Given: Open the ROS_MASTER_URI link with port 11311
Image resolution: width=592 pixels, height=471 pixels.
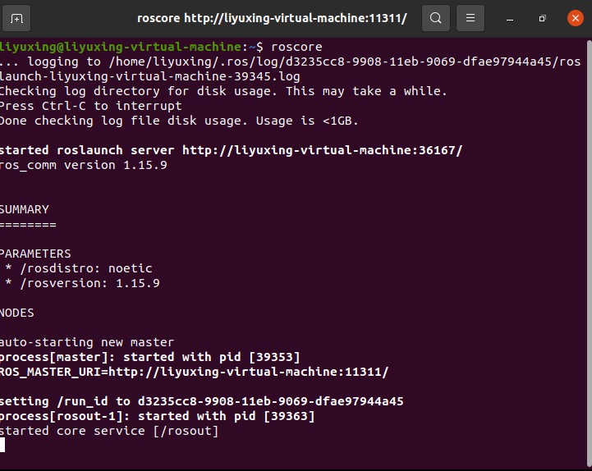Looking at the screenshot, I should [249, 372].
